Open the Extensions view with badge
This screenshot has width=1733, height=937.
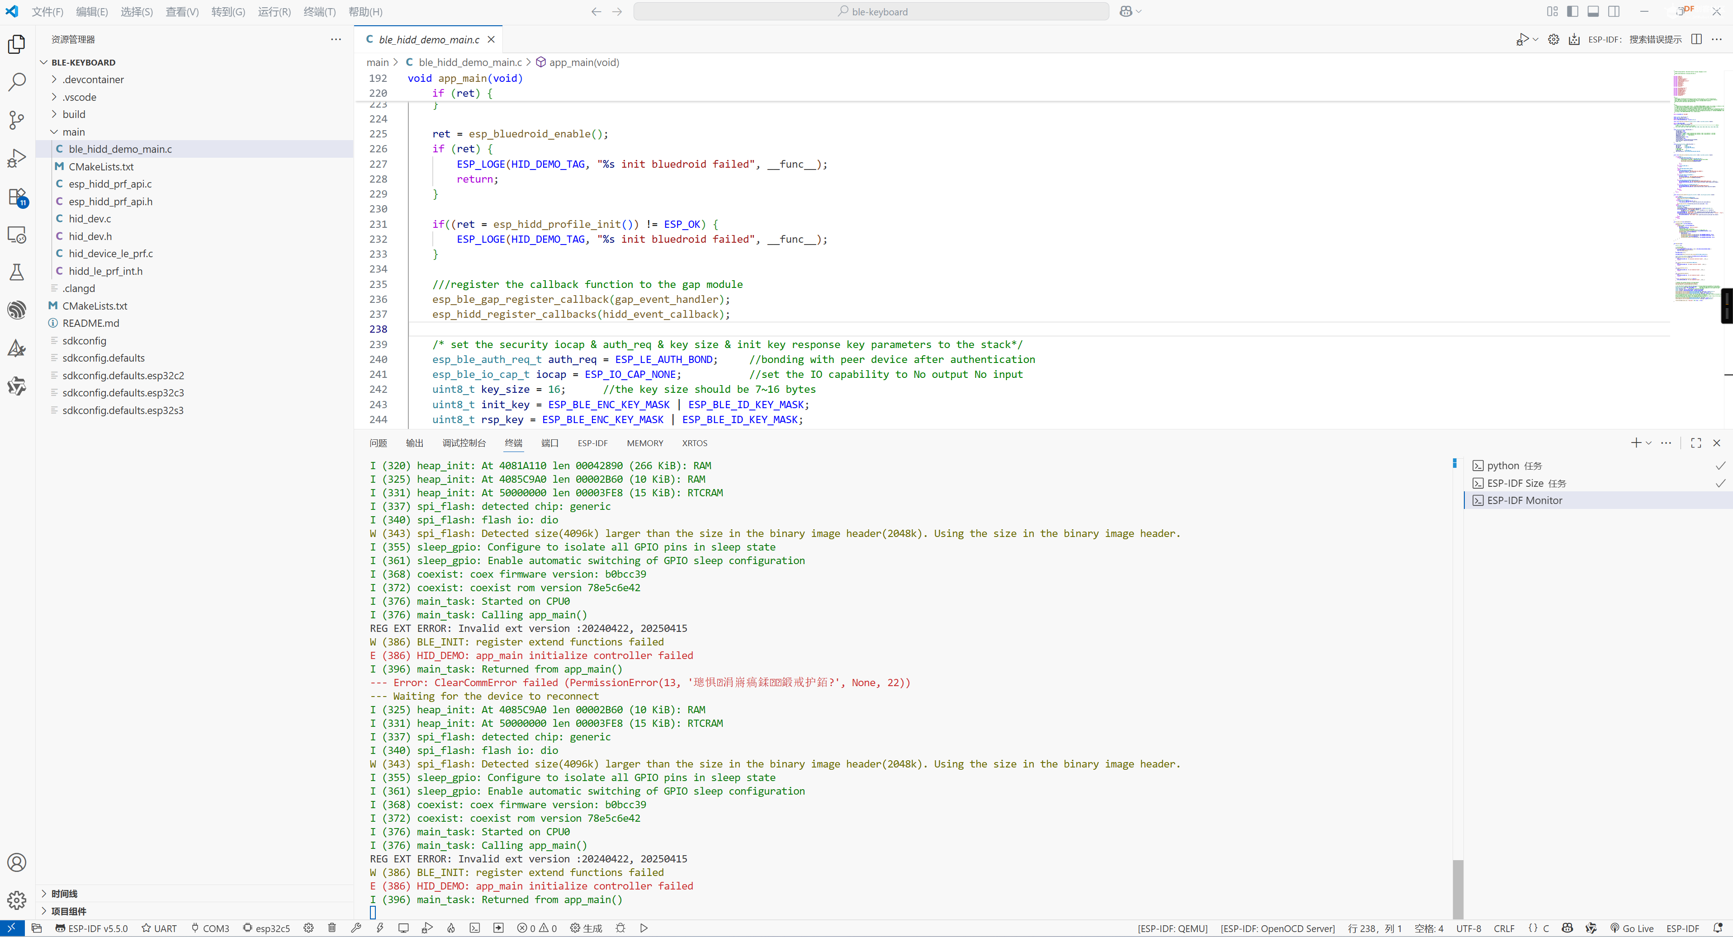(x=17, y=197)
